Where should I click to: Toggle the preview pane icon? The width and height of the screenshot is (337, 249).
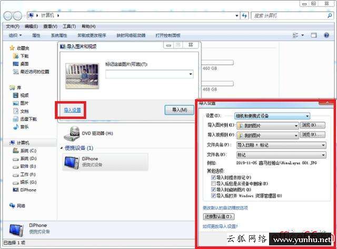[x=314, y=35]
